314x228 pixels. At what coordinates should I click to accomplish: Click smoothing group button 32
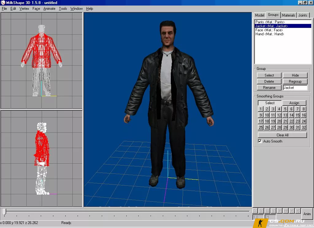click(304, 127)
